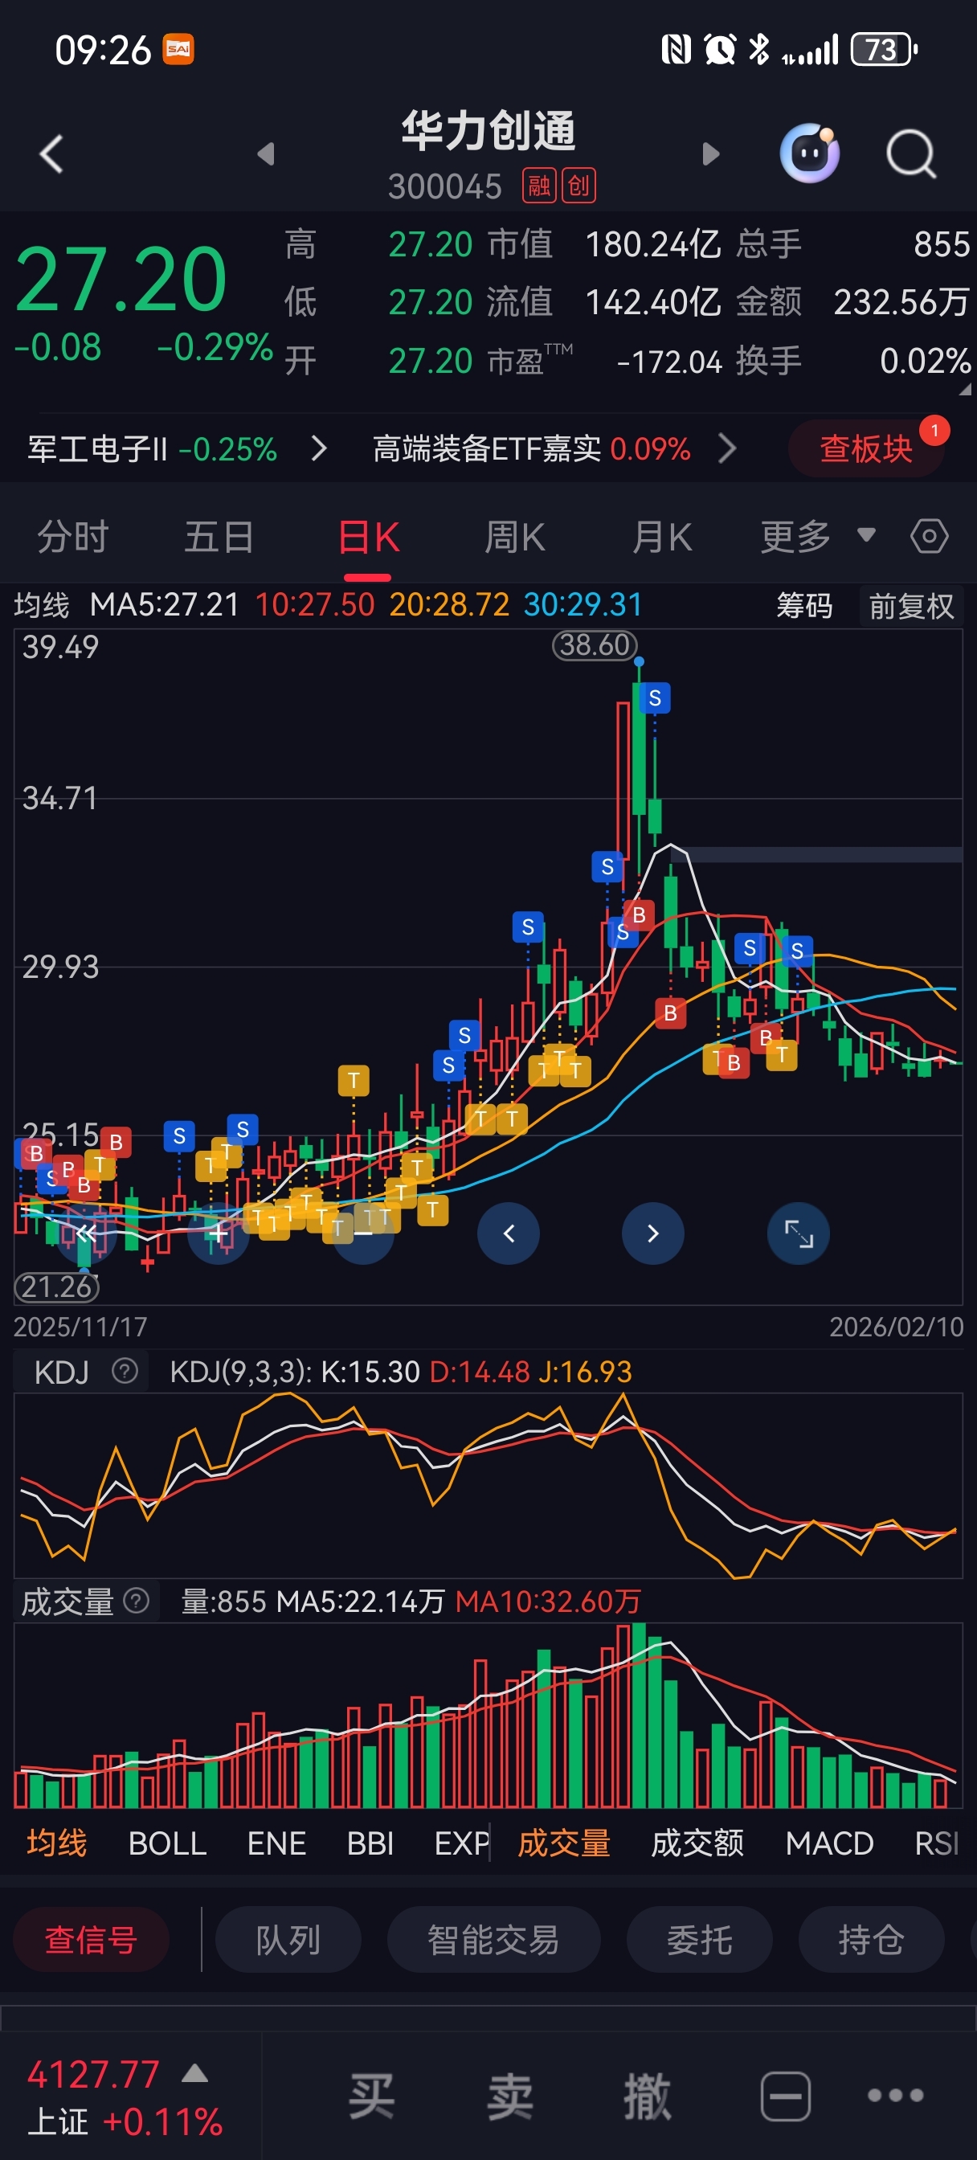Open 智能交易
Viewport: 977px width, 2160px height.
[x=493, y=1940]
